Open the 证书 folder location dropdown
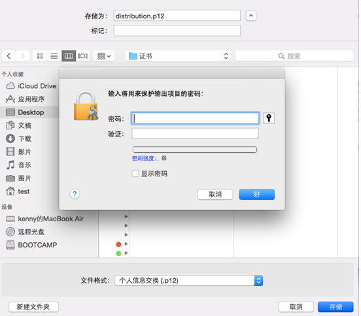Screen dimensions: 361x316 click(178, 56)
